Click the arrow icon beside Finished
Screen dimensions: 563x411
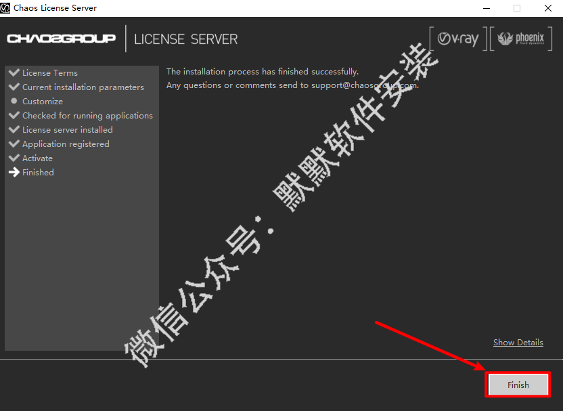(x=14, y=173)
